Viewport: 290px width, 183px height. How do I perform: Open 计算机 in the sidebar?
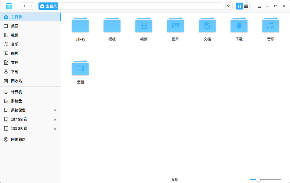pyautogui.click(x=30, y=92)
